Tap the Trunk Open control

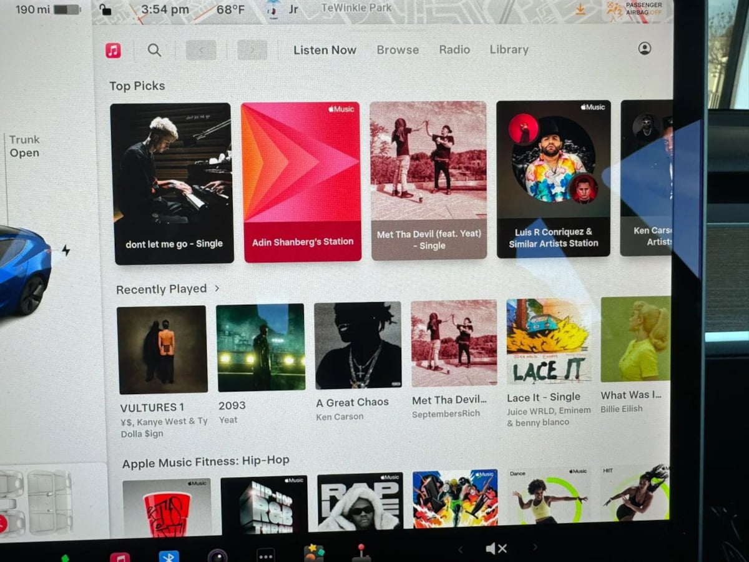point(24,146)
